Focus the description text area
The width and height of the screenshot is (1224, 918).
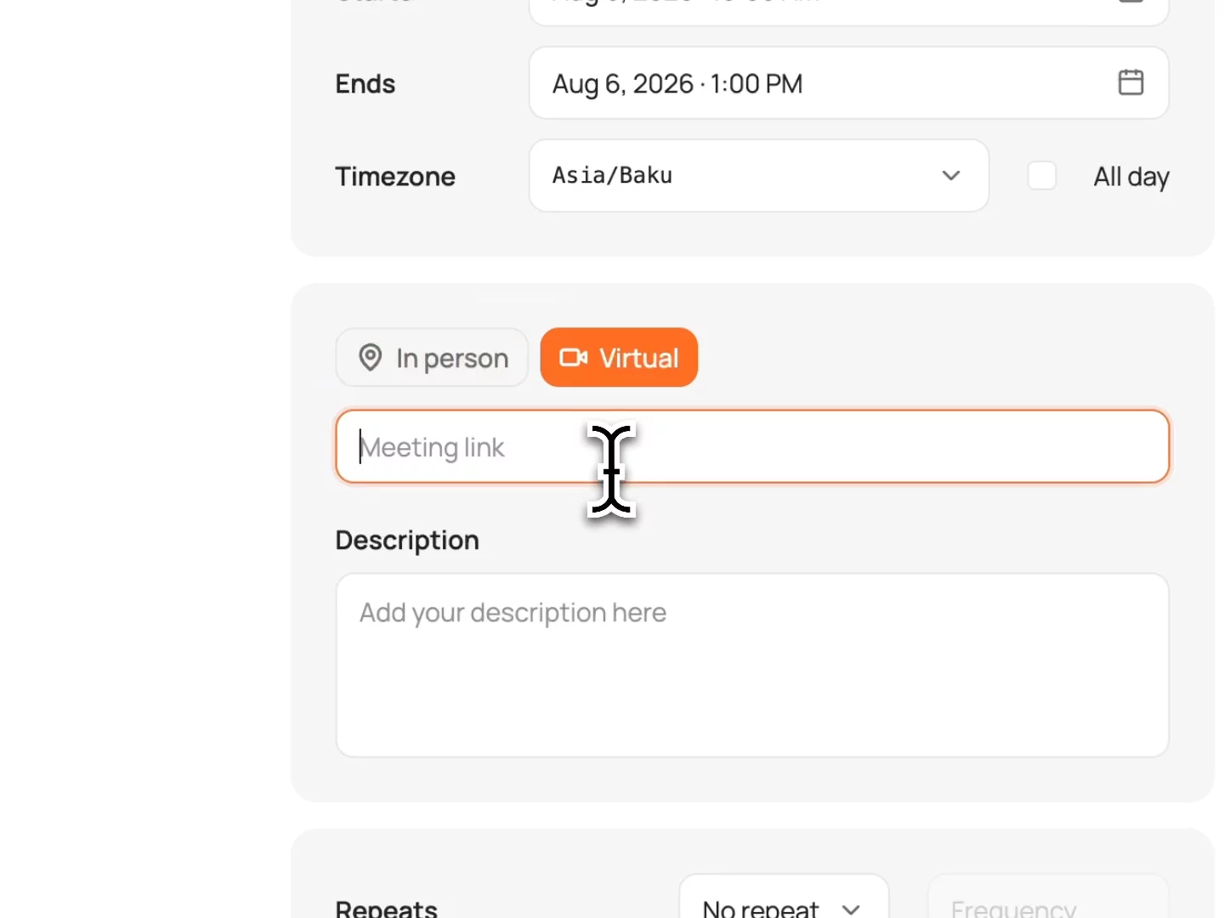click(x=752, y=666)
